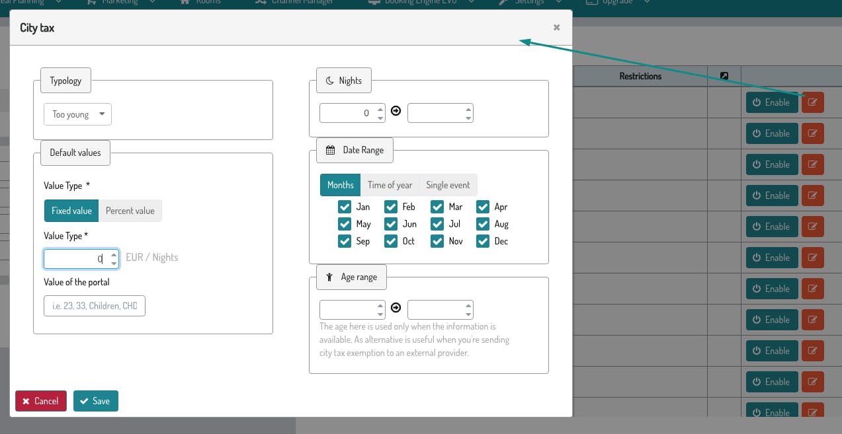Toggle the Mar checkbox
The image size is (842, 434).
(437, 207)
